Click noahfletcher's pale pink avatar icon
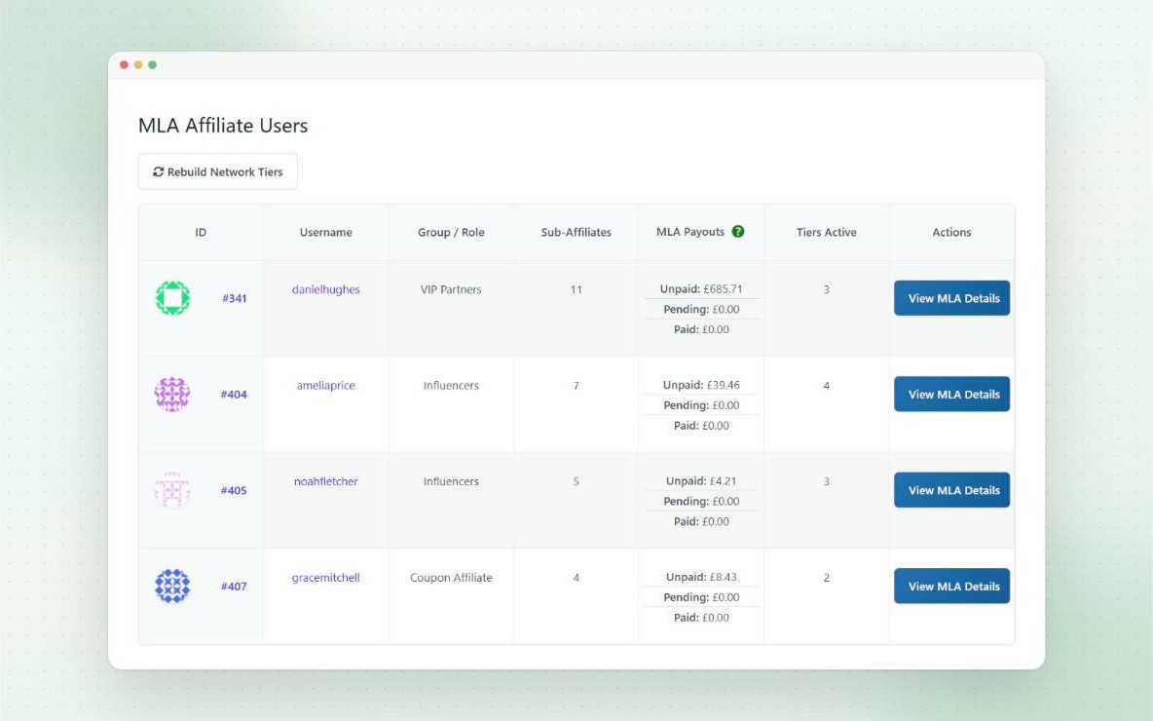1153x721 pixels. (172, 490)
